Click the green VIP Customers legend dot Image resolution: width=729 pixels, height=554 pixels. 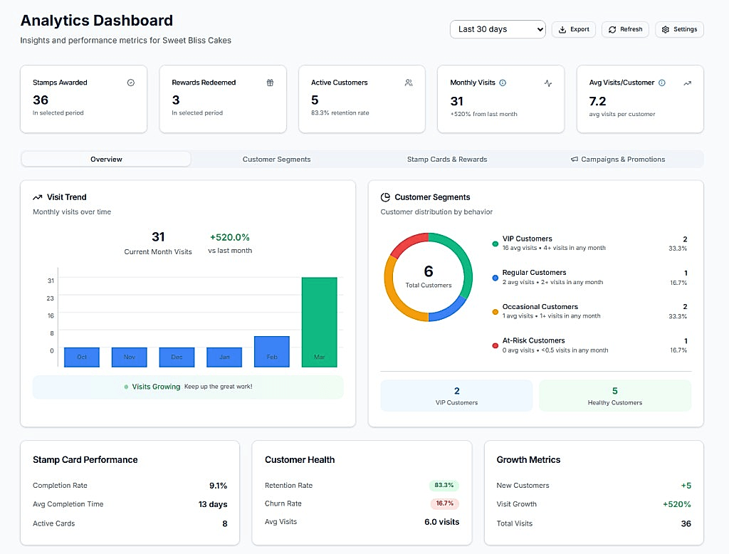click(495, 244)
